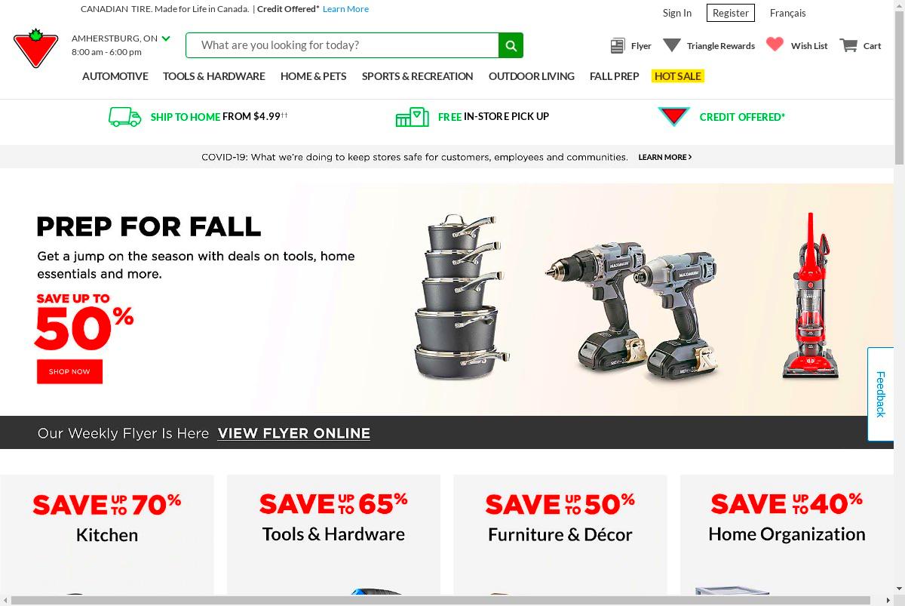Open the Triangle Rewards icon in header
The width and height of the screenshot is (905, 606).
(672, 45)
